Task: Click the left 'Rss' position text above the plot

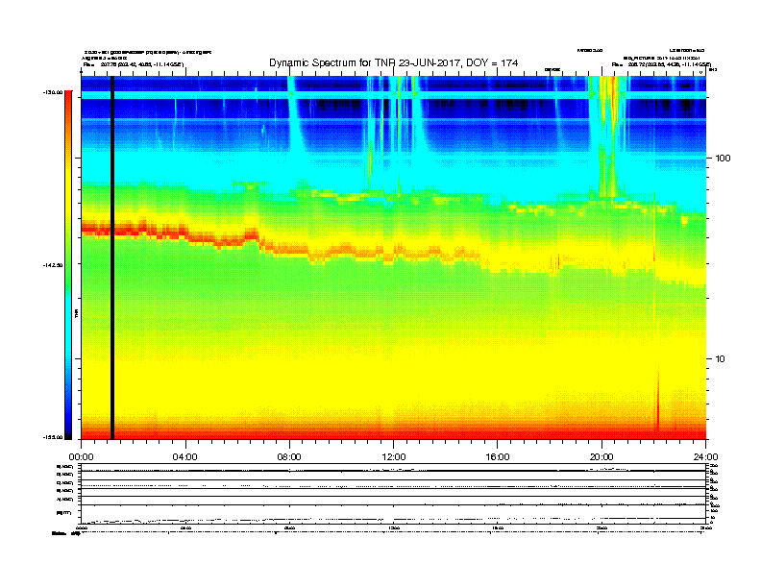Action: pos(134,64)
